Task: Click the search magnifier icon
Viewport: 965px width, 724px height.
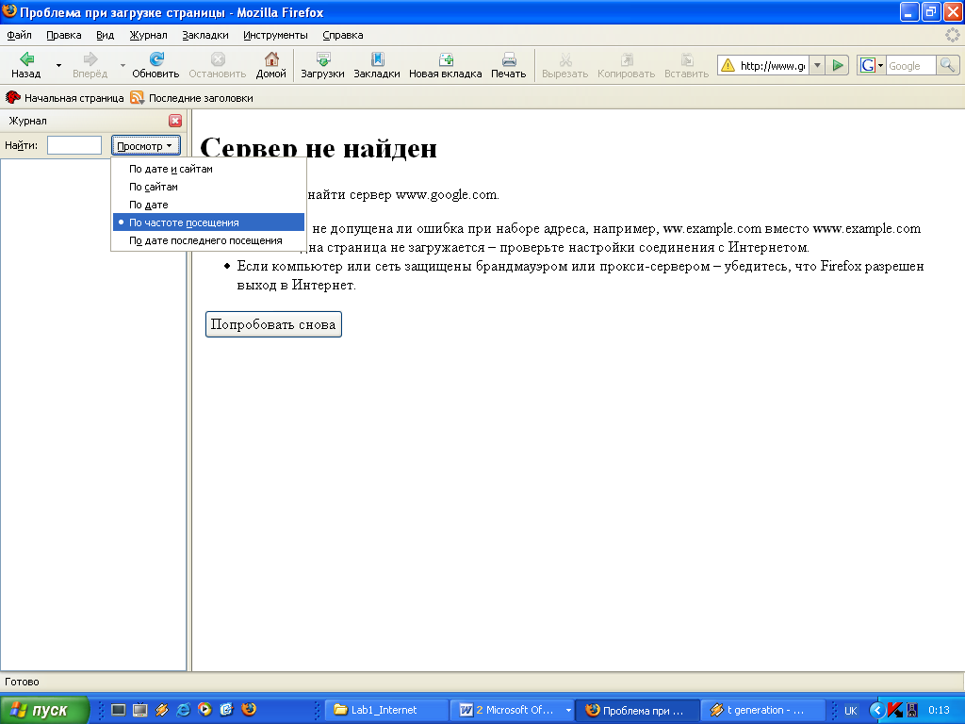Action: [x=948, y=65]
